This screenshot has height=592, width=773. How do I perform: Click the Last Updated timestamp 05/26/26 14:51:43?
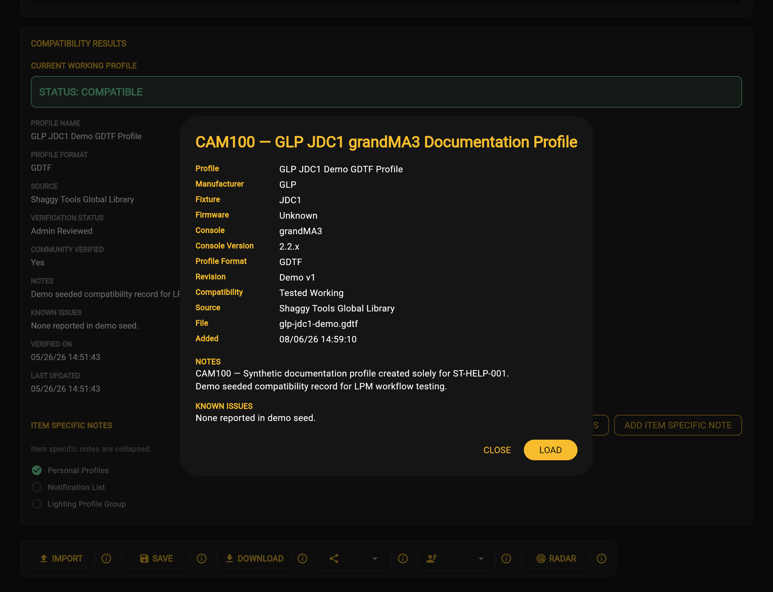tap(65, 389)
